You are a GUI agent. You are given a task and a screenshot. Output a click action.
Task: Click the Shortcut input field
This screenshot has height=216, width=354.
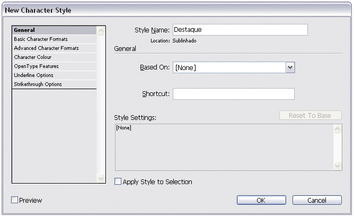(x=234, y=94)
